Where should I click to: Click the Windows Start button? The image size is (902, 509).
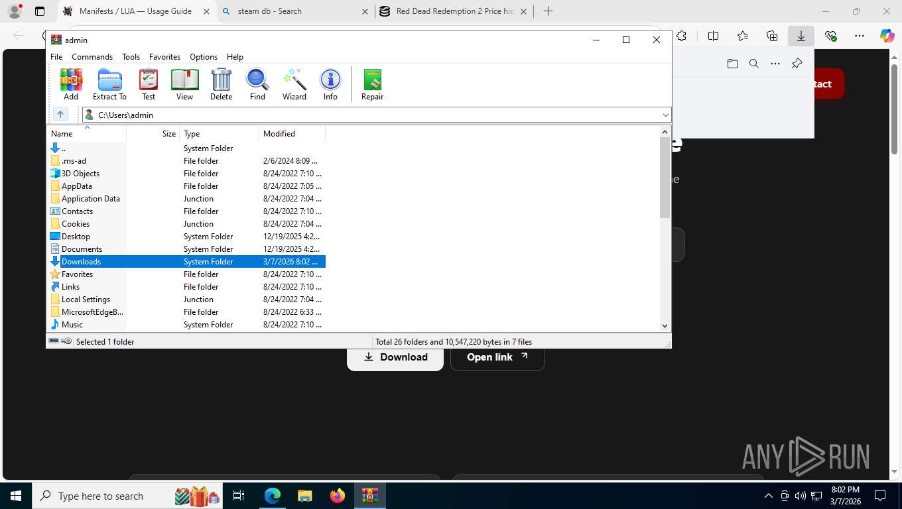(x=16, y=496)
